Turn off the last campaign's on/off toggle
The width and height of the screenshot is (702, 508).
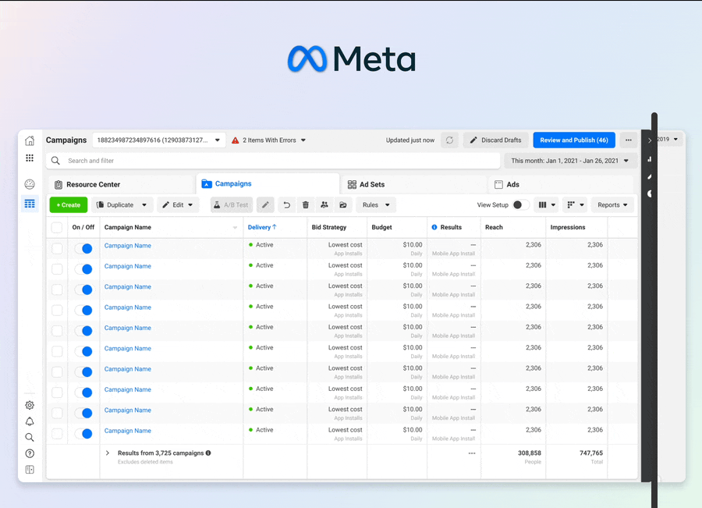point(83,434)
